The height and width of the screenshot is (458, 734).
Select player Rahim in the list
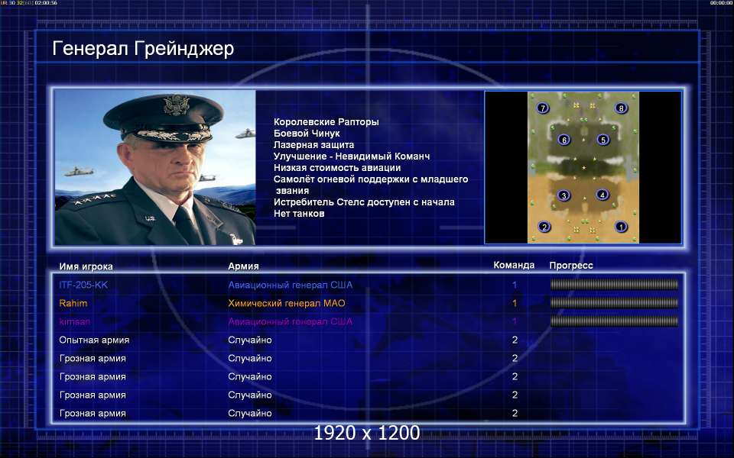[x=73, y=303]
